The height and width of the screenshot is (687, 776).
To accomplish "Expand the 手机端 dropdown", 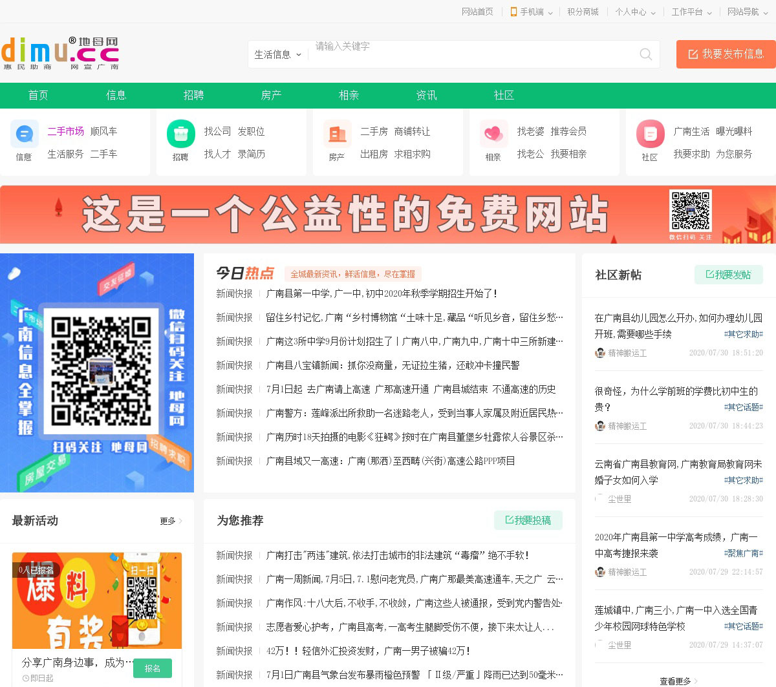I will 550,12.
